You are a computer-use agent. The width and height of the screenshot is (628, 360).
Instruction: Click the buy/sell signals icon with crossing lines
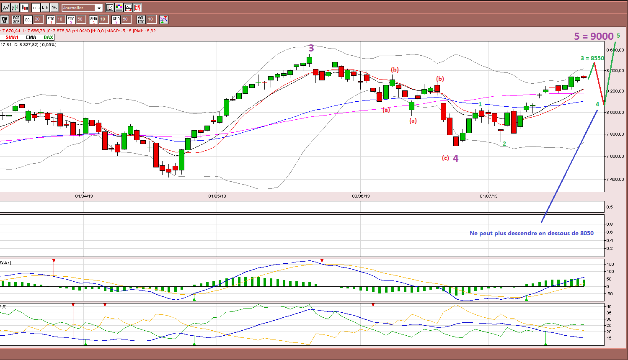point(164,19)
